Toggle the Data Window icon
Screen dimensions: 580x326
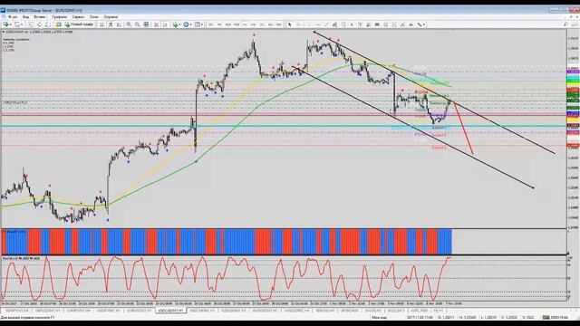pos(39,24)
